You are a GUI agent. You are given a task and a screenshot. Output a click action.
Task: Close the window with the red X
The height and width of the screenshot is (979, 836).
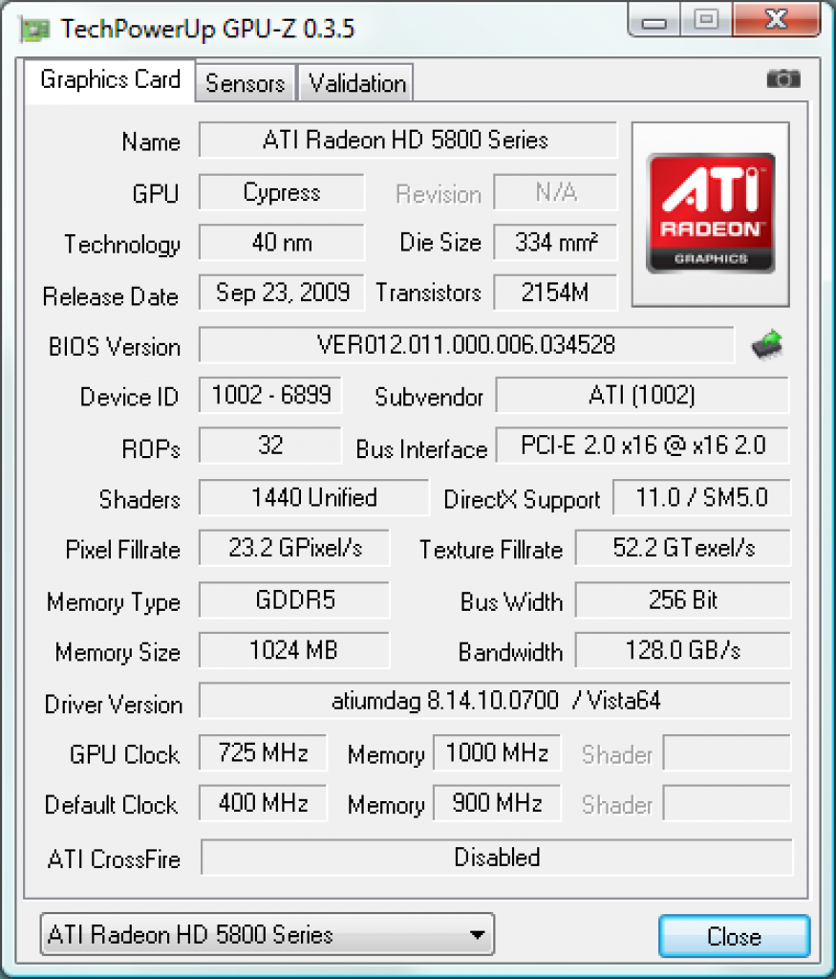(x=777, y=20)
